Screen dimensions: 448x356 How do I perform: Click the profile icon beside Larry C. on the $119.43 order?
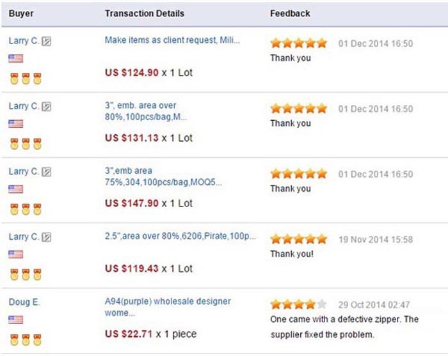pos(47,237)
